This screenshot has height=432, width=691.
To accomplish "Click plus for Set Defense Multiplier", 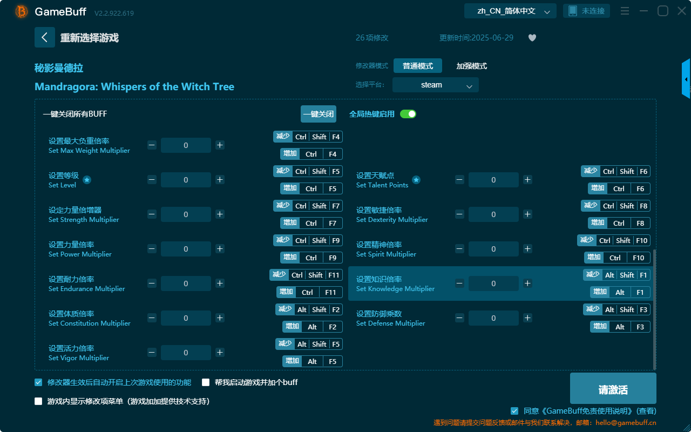I will (527, 318).
